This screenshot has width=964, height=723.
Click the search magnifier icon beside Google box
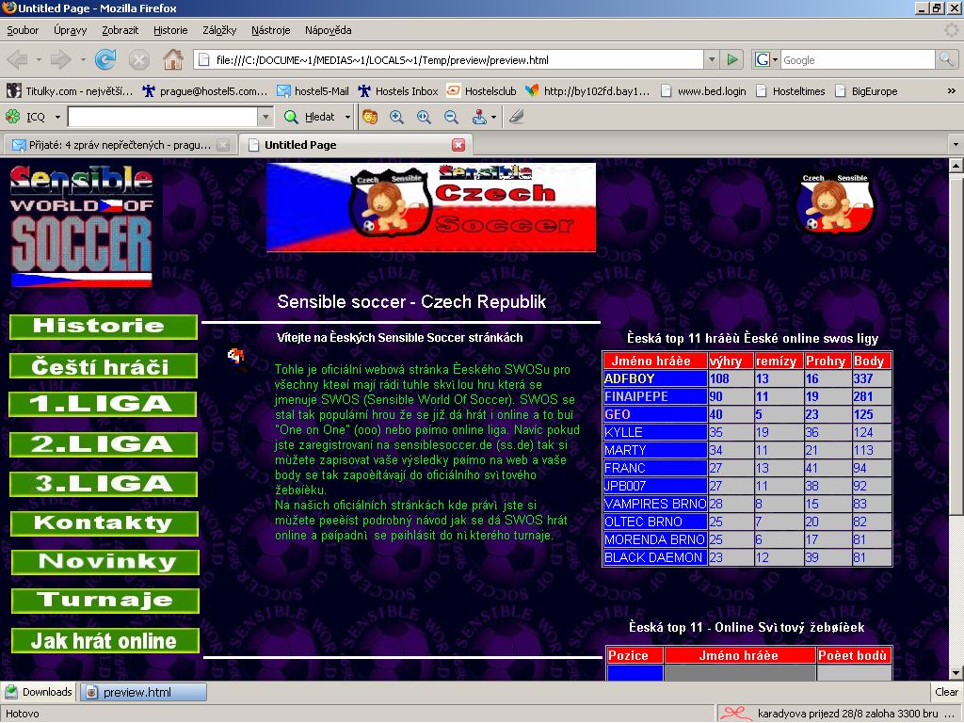946,60
